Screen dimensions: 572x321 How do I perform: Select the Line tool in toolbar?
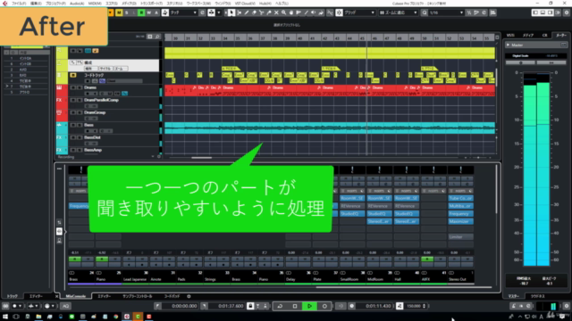(x=306, y=12)
